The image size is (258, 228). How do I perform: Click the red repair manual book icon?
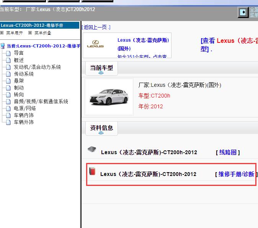click(x=92, y=171)
